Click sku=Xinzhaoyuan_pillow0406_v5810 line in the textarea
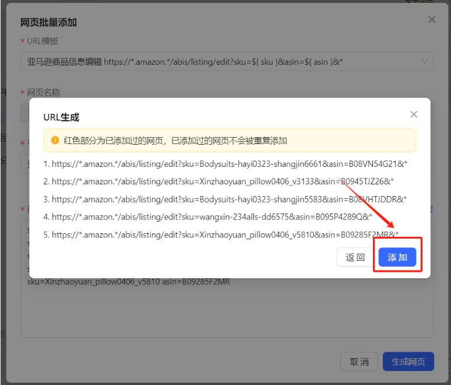 (x=129, y=282)
